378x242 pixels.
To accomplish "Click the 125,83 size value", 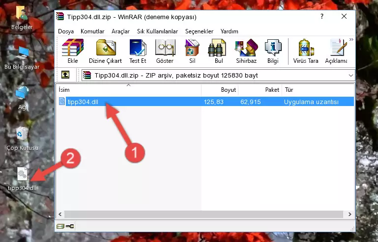I will [x=214, y=102].
